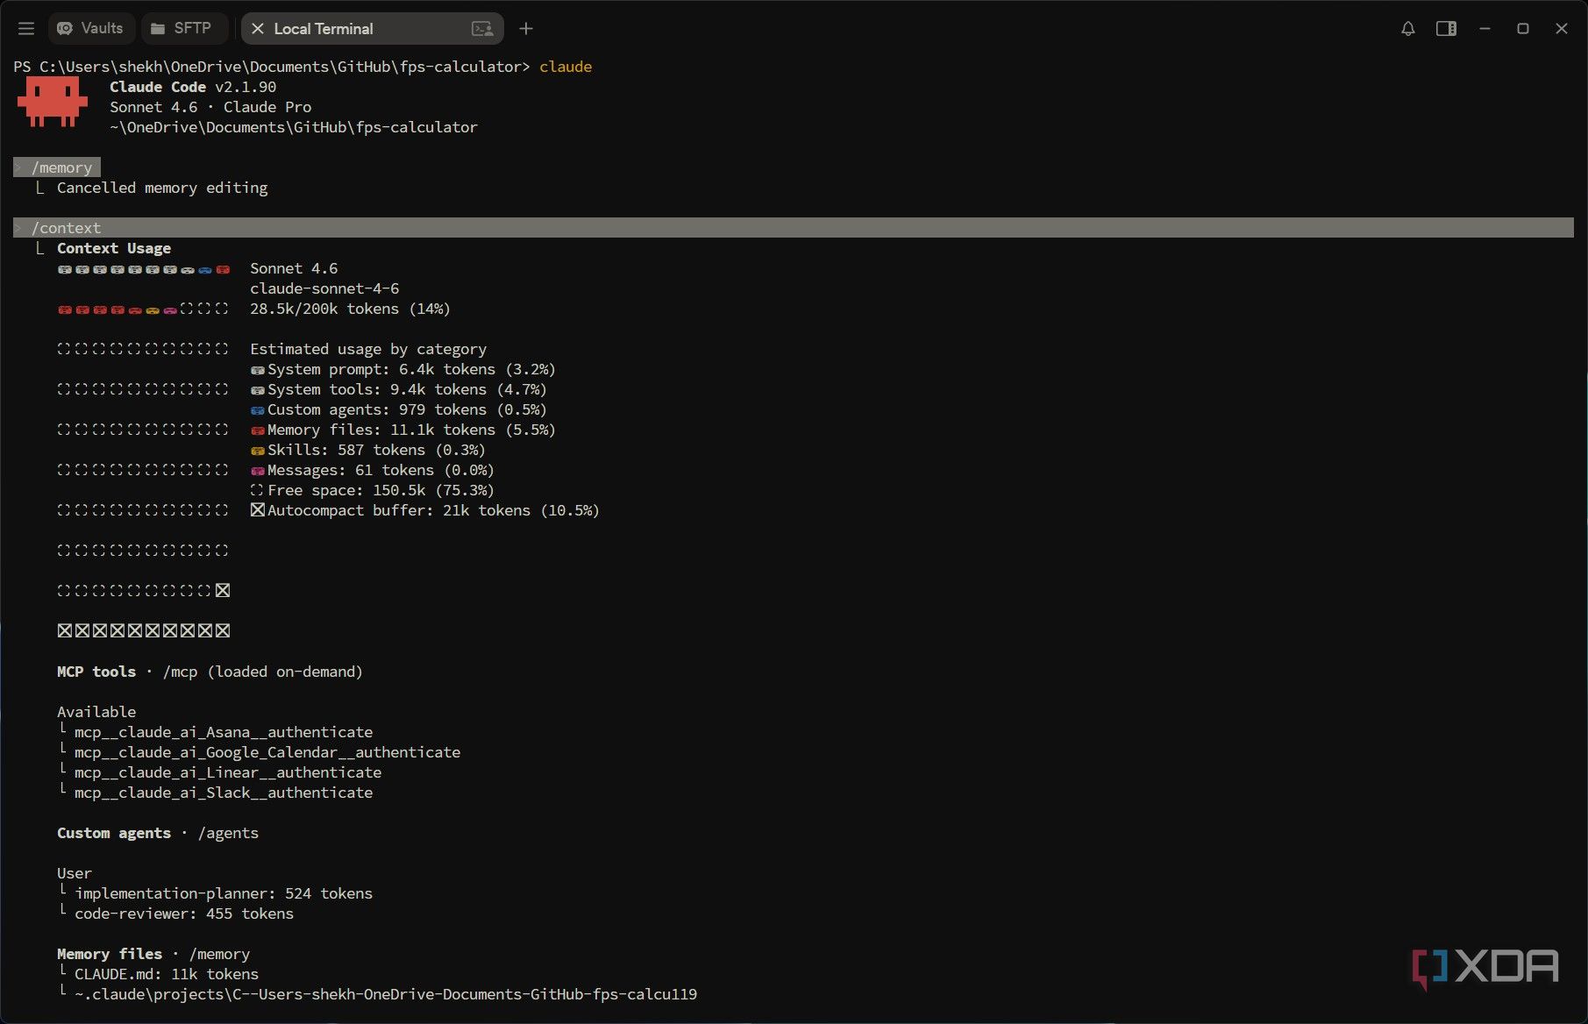Click mcp__claude_ai_Linear__authenticate entry
This screenshot has height=1024, width=1588.
[228, 772]
